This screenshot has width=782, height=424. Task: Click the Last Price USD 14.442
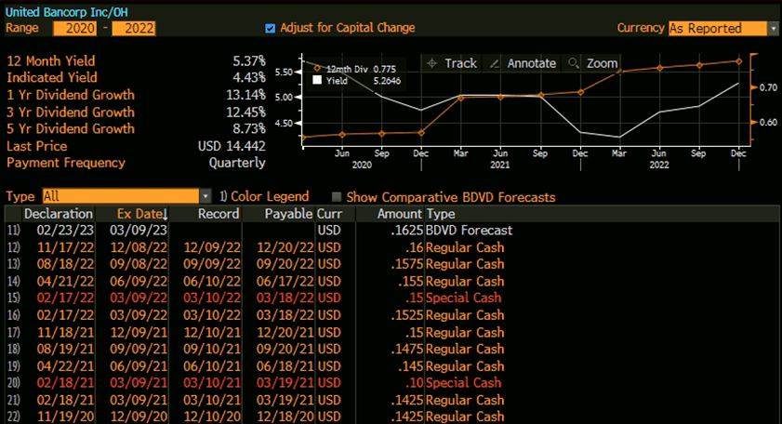[x=232, y=146]
